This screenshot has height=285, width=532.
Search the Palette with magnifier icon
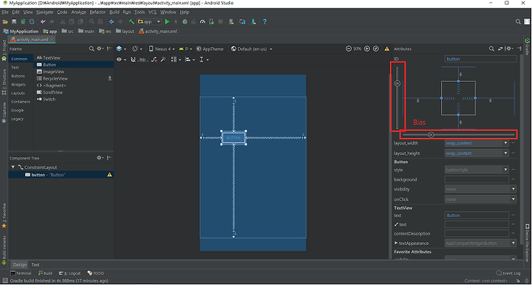tap(92, 49)
